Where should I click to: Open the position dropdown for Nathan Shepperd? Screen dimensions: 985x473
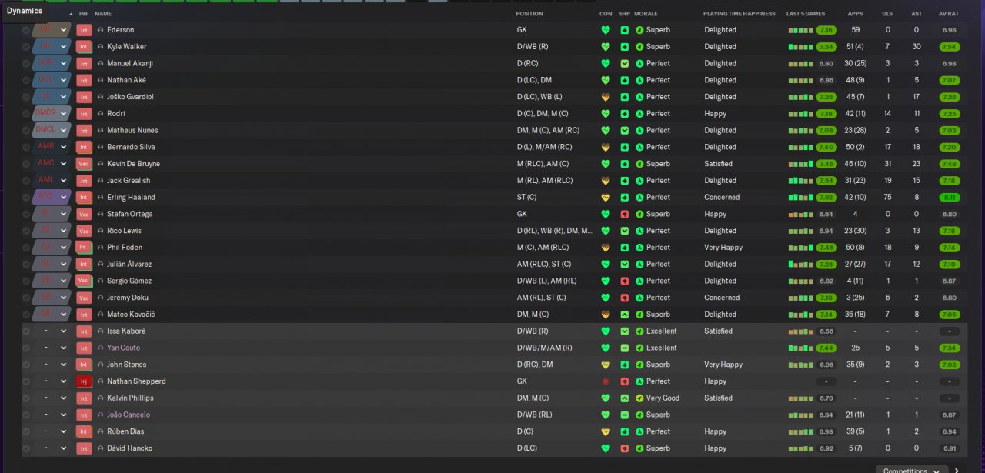pos(64,381)
